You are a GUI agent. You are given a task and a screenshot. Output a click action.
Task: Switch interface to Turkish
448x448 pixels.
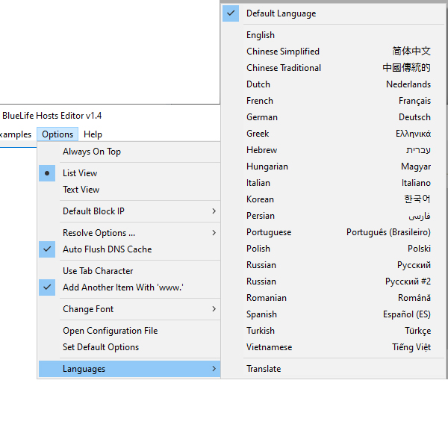334,331
